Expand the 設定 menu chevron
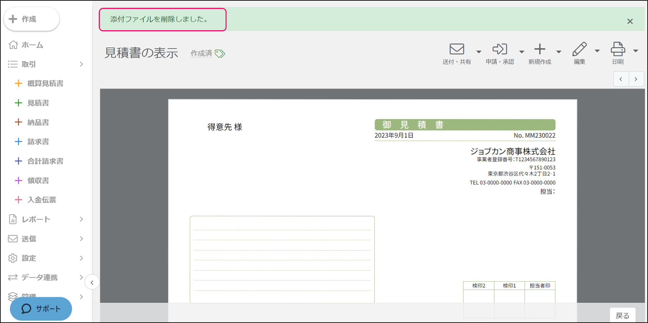 [81, 258]
